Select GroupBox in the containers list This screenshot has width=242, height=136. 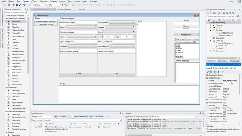(x=16, y=97)
